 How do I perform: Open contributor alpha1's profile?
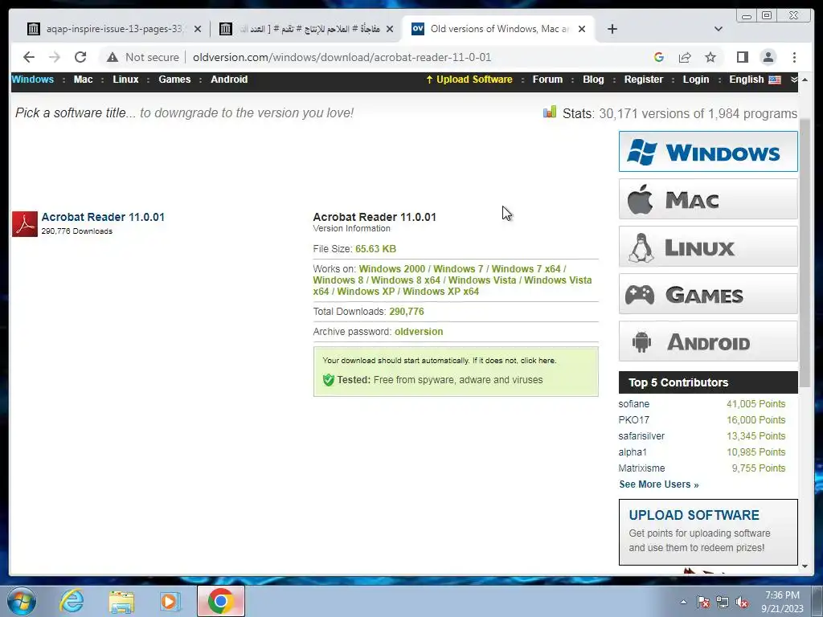[x=633, y=452]
